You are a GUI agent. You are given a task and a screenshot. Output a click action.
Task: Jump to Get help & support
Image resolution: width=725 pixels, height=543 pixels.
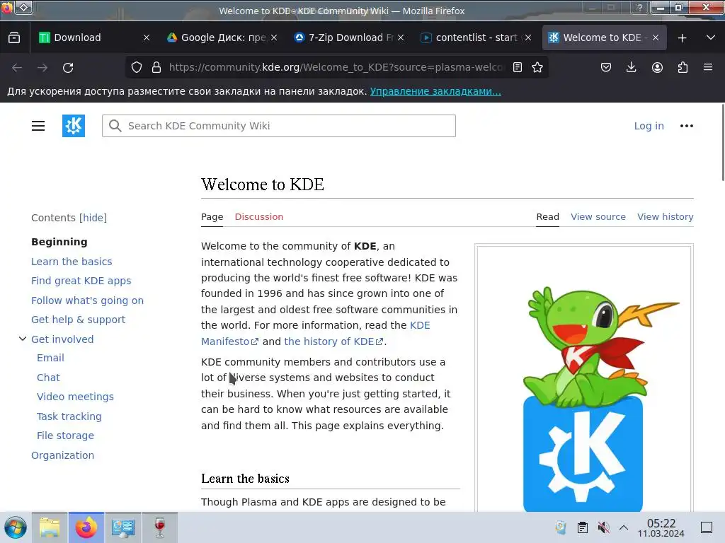(78, 320)
